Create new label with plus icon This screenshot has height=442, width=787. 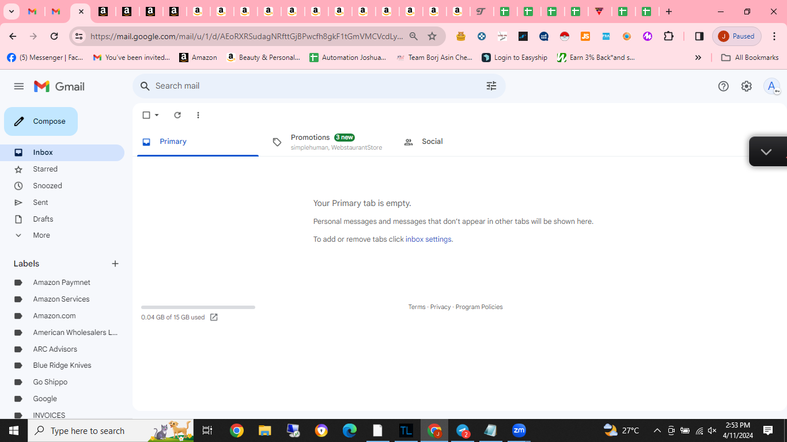(115, 264)
